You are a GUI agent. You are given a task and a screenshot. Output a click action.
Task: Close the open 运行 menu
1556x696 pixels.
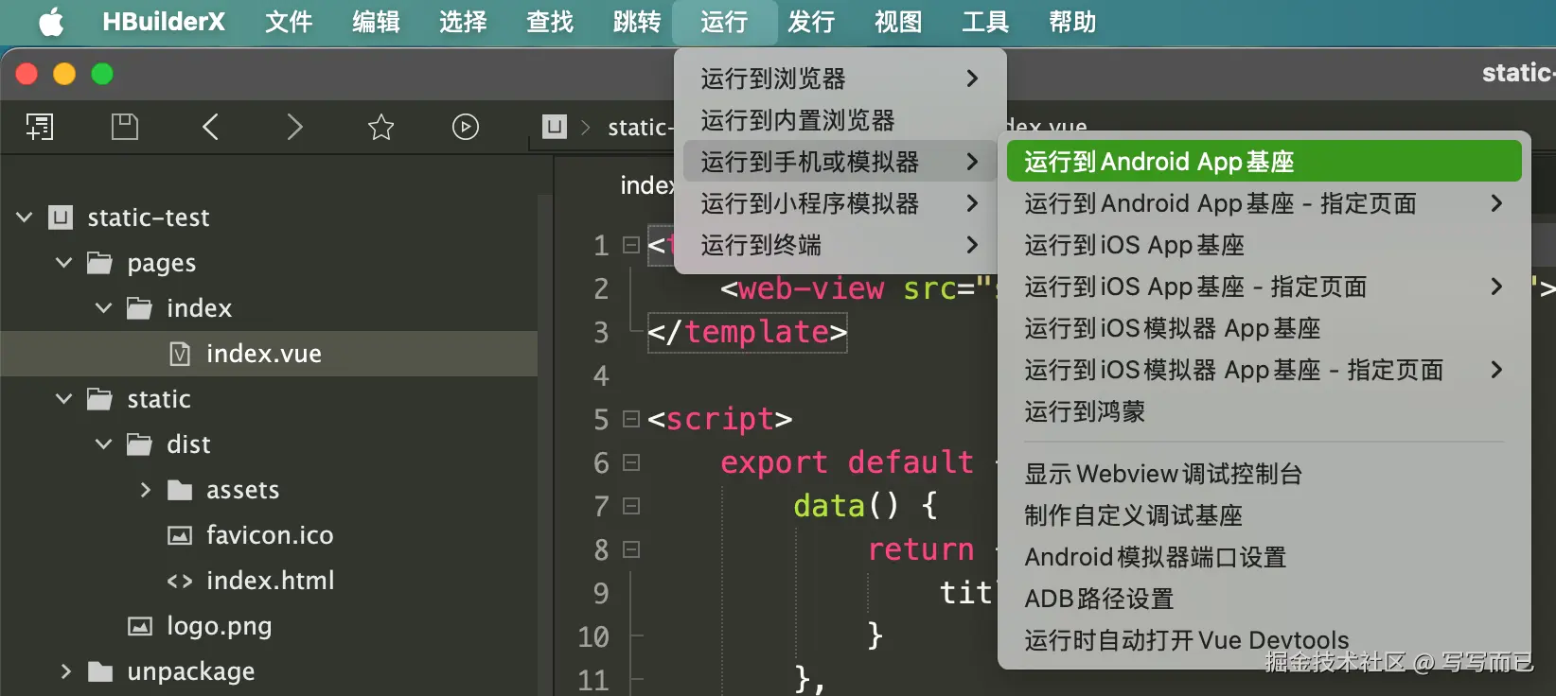724,22
